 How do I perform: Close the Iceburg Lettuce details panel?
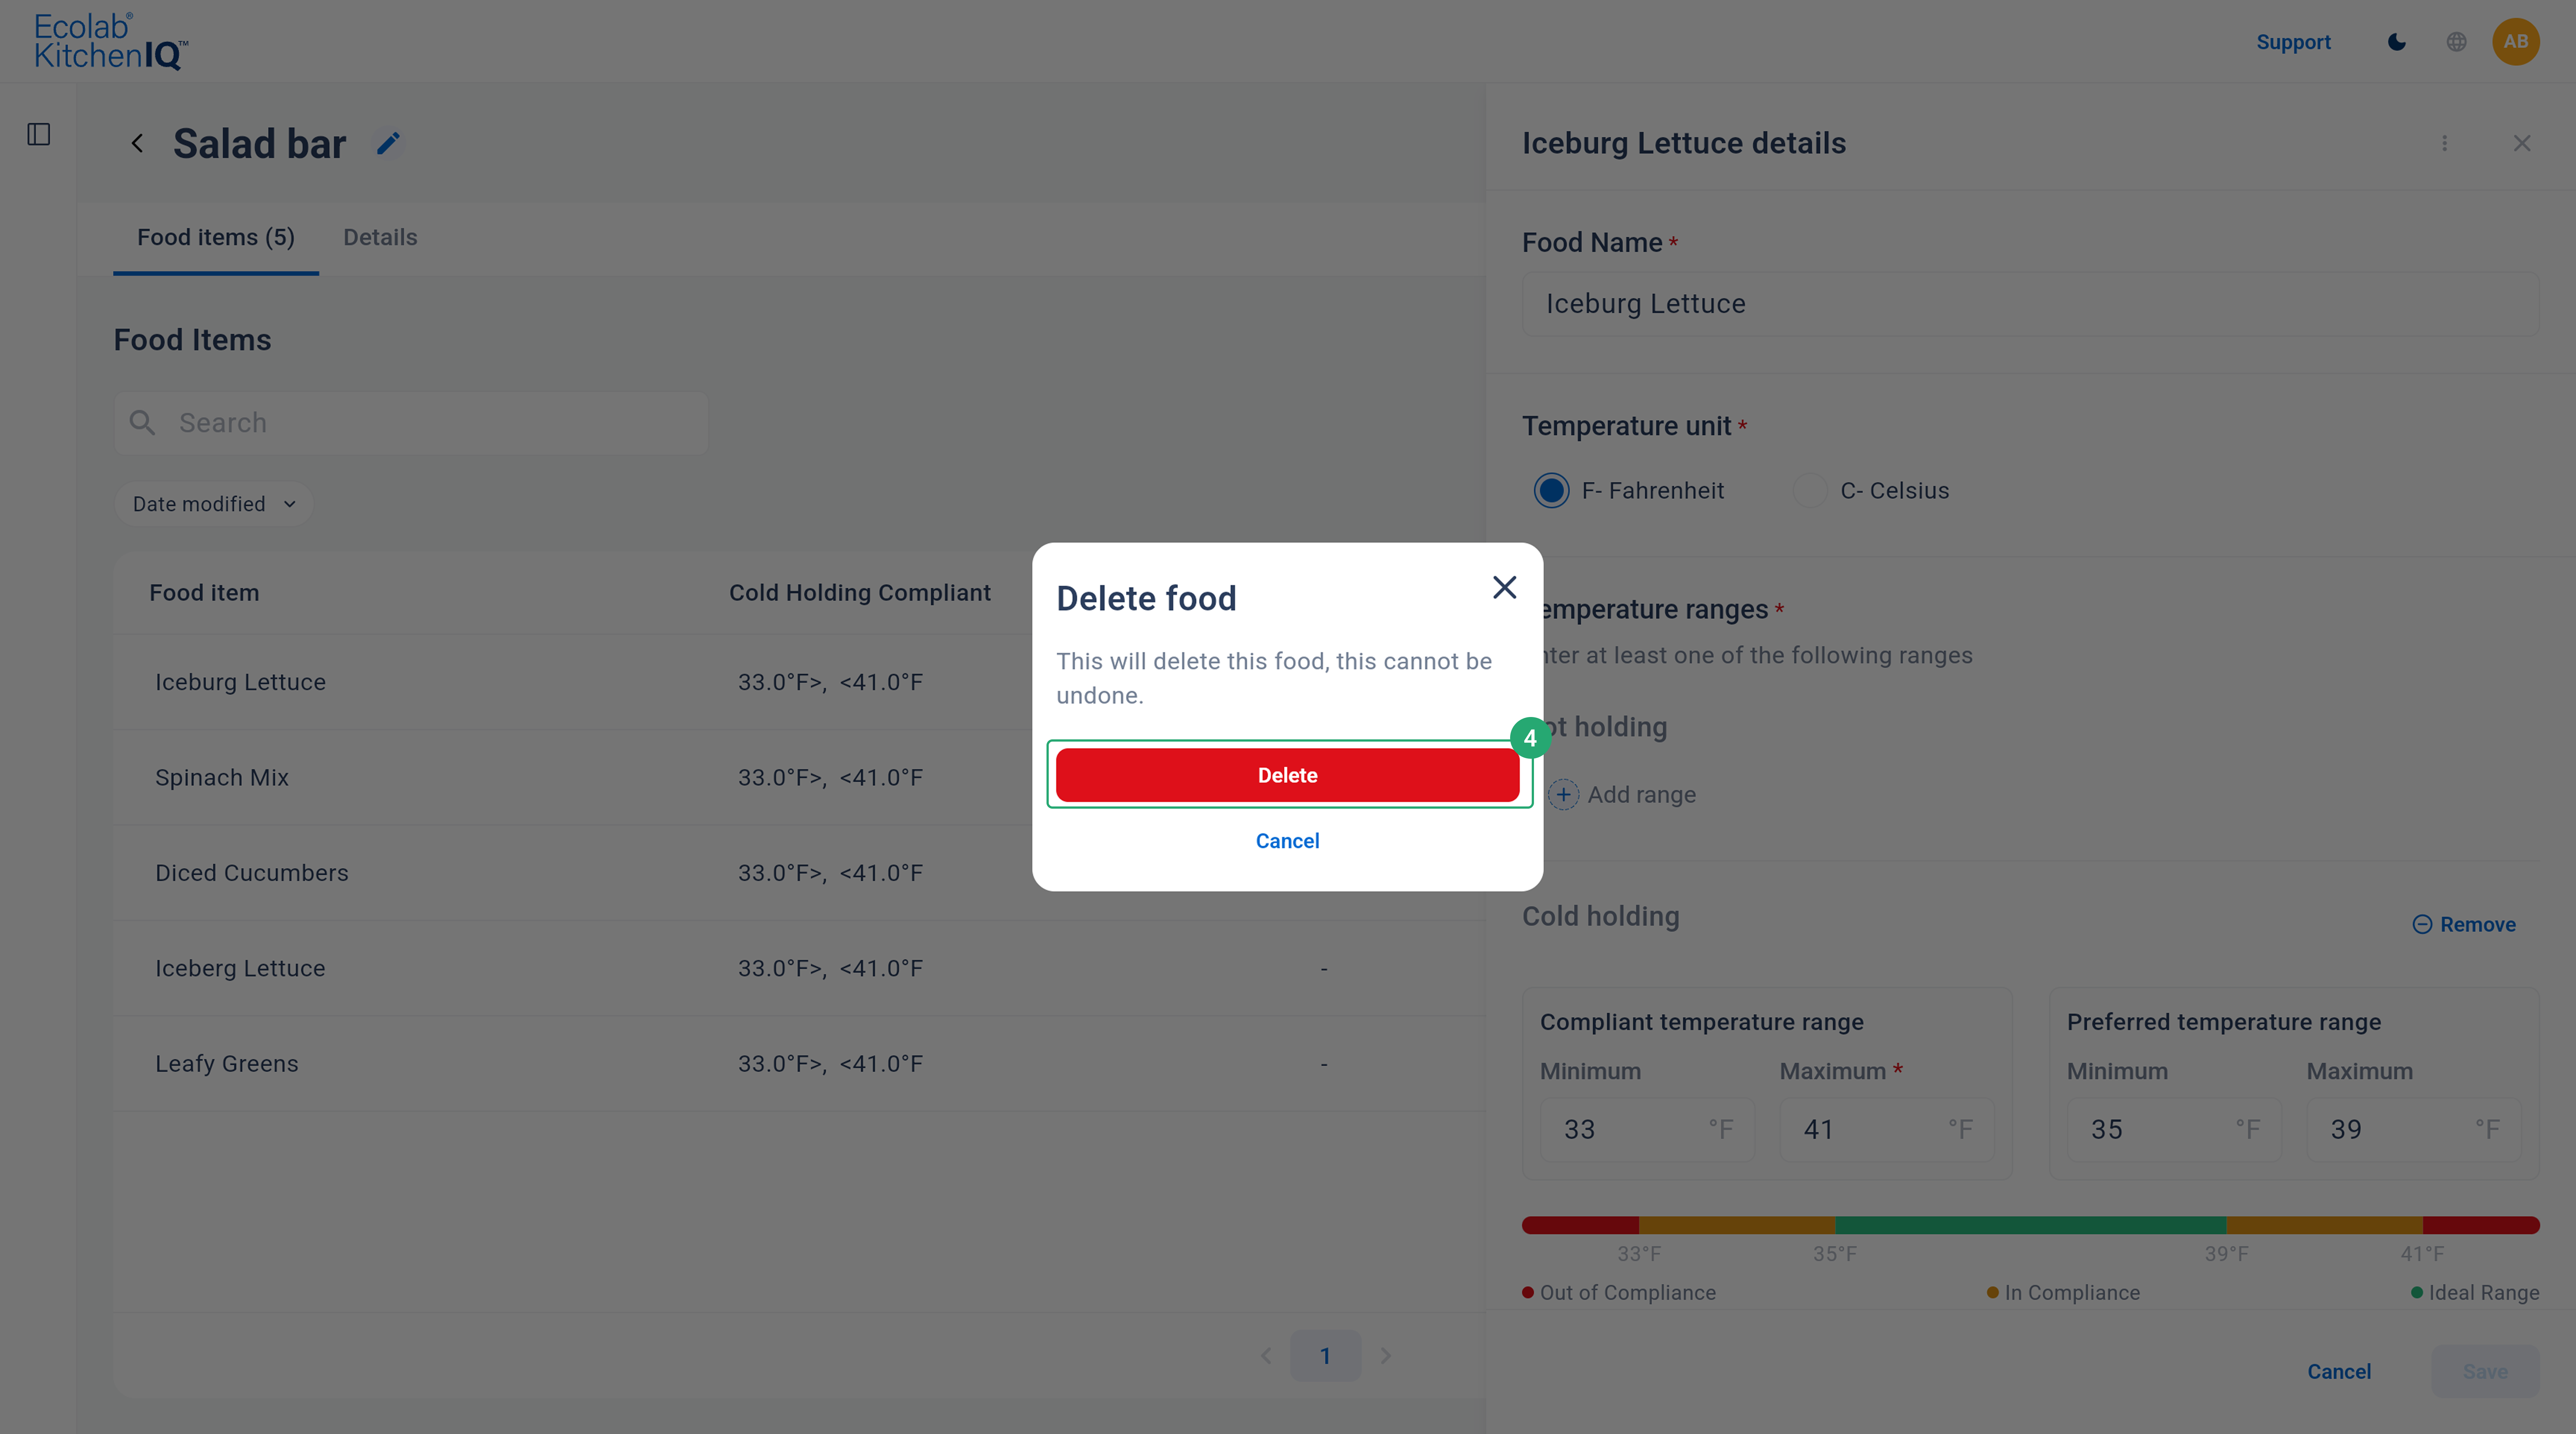2522,143
